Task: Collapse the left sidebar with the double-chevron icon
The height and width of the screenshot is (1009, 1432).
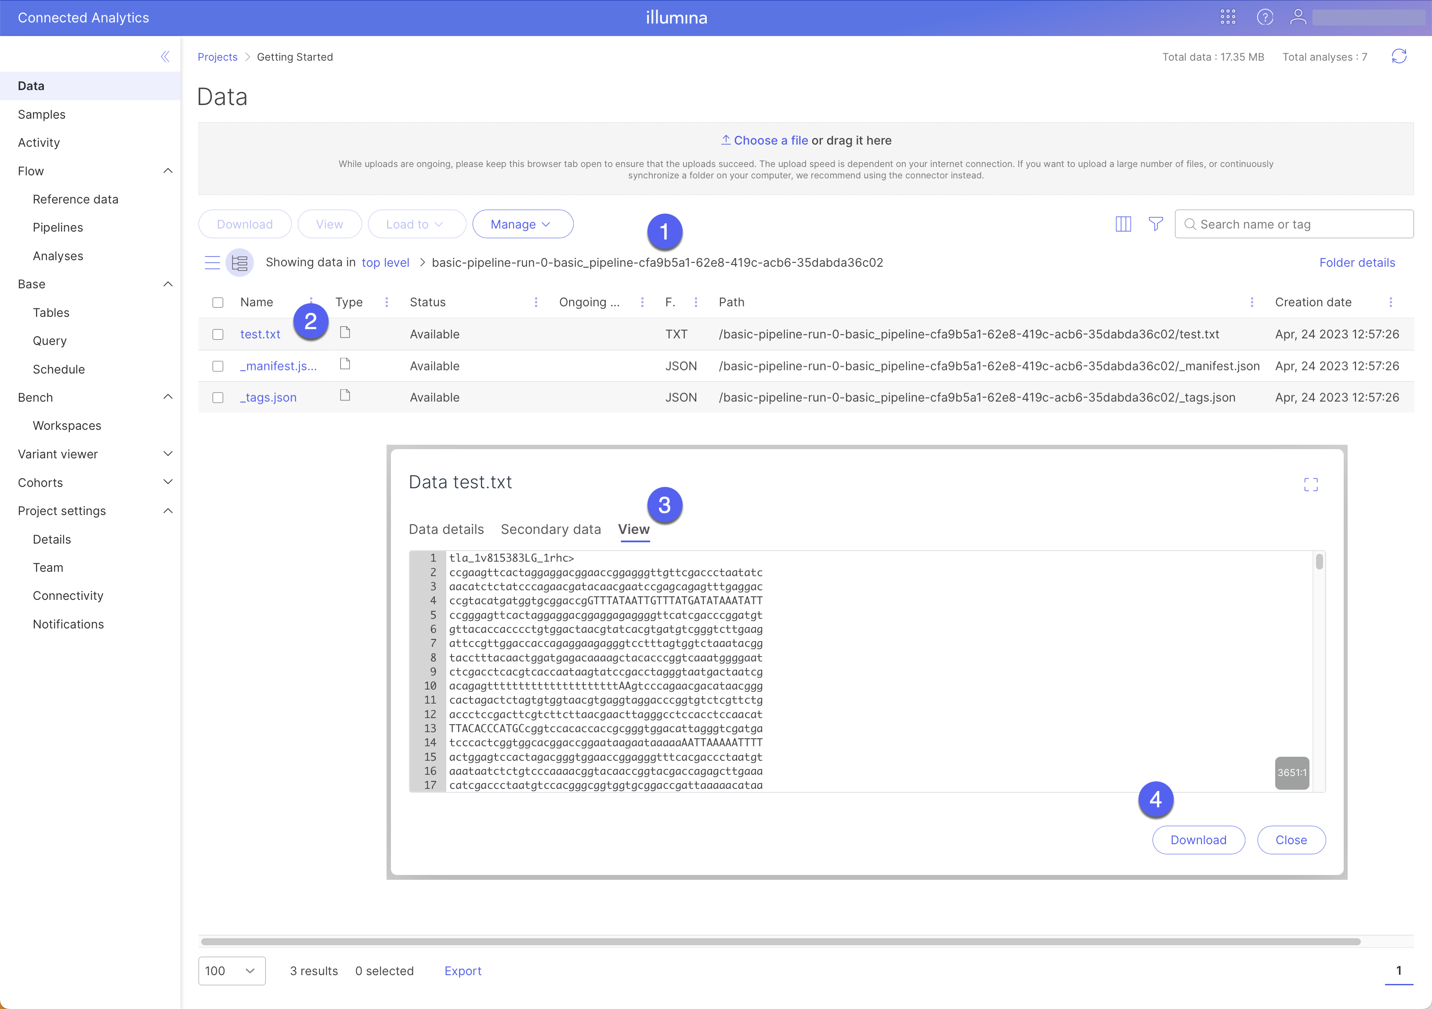Action: pyautogui.click(x=165, y=57)
